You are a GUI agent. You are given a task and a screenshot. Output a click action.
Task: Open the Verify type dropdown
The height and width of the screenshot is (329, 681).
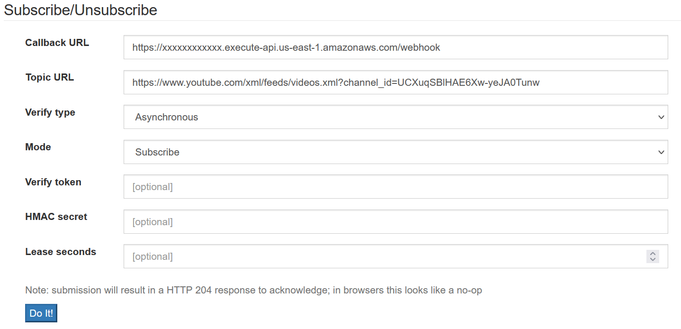click(x=395, y=117)
